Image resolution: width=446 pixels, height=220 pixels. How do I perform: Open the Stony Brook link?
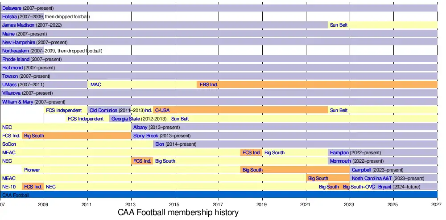[145, 136]
